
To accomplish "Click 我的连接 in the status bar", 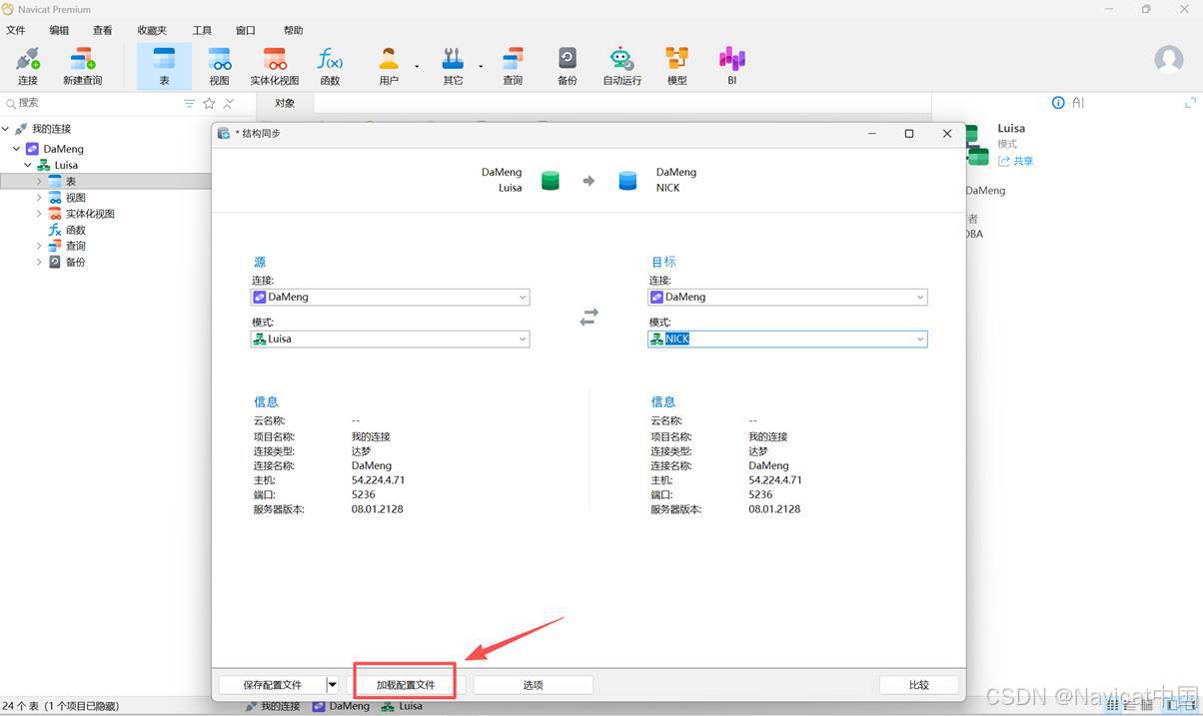I will [x=273, y=706].
